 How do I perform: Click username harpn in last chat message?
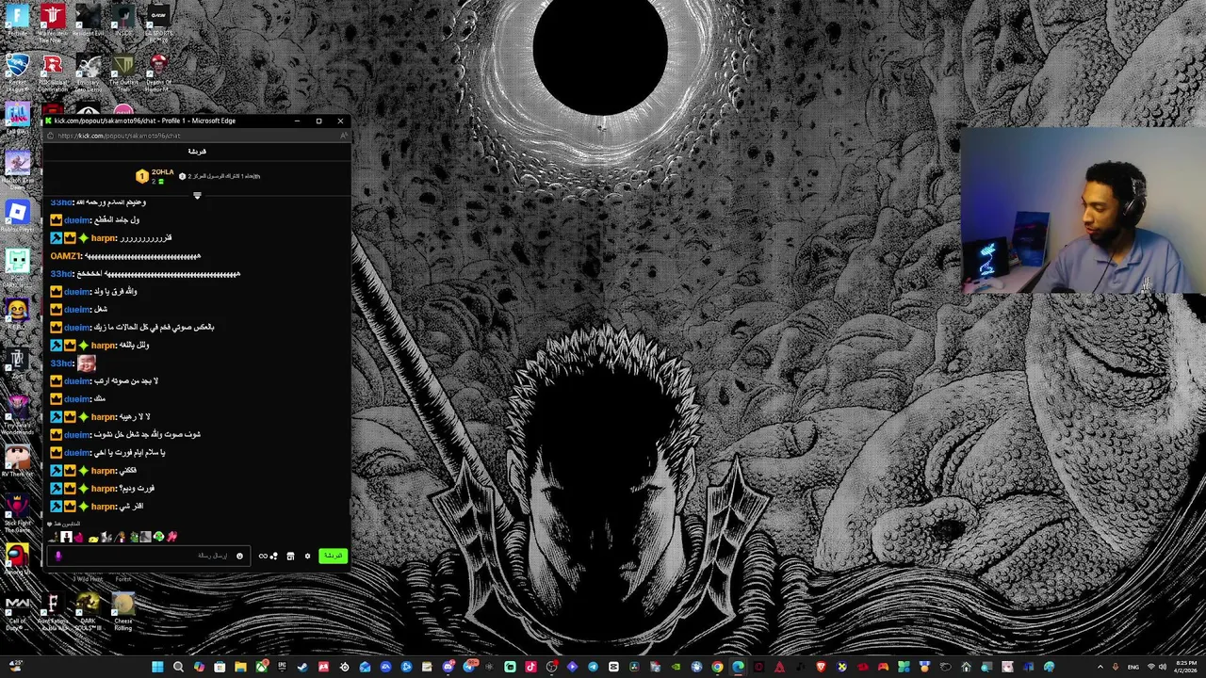[104, 507]
